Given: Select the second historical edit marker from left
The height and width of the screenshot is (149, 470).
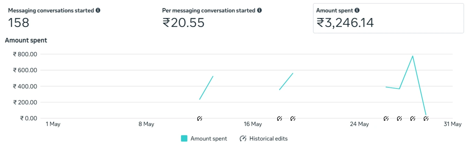Looking at the screenshot, I should coord(279,119).
